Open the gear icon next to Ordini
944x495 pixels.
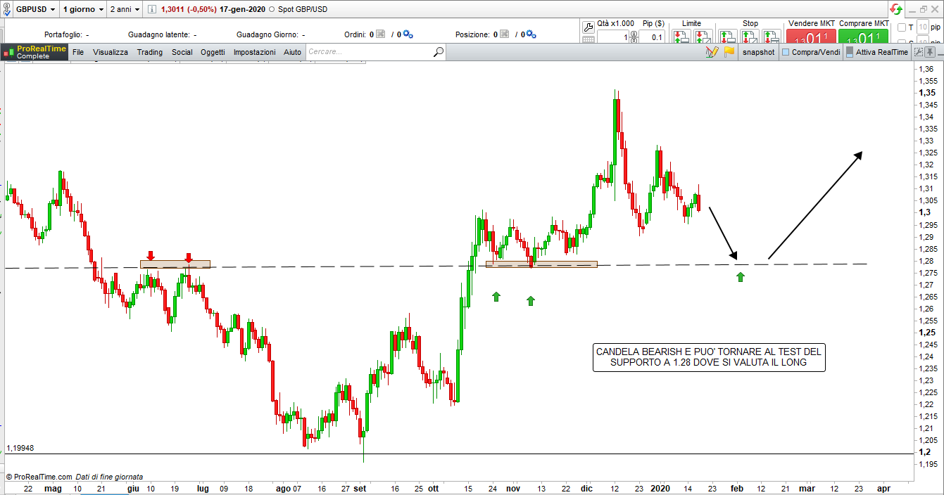click(x=408, y=34)
